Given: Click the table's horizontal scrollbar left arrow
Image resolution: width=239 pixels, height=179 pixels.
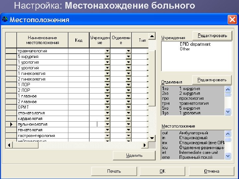Looking at the screenshot, I should [9, 145].
